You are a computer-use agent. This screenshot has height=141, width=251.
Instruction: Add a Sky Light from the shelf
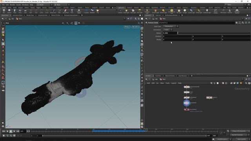tap(179, 11)
